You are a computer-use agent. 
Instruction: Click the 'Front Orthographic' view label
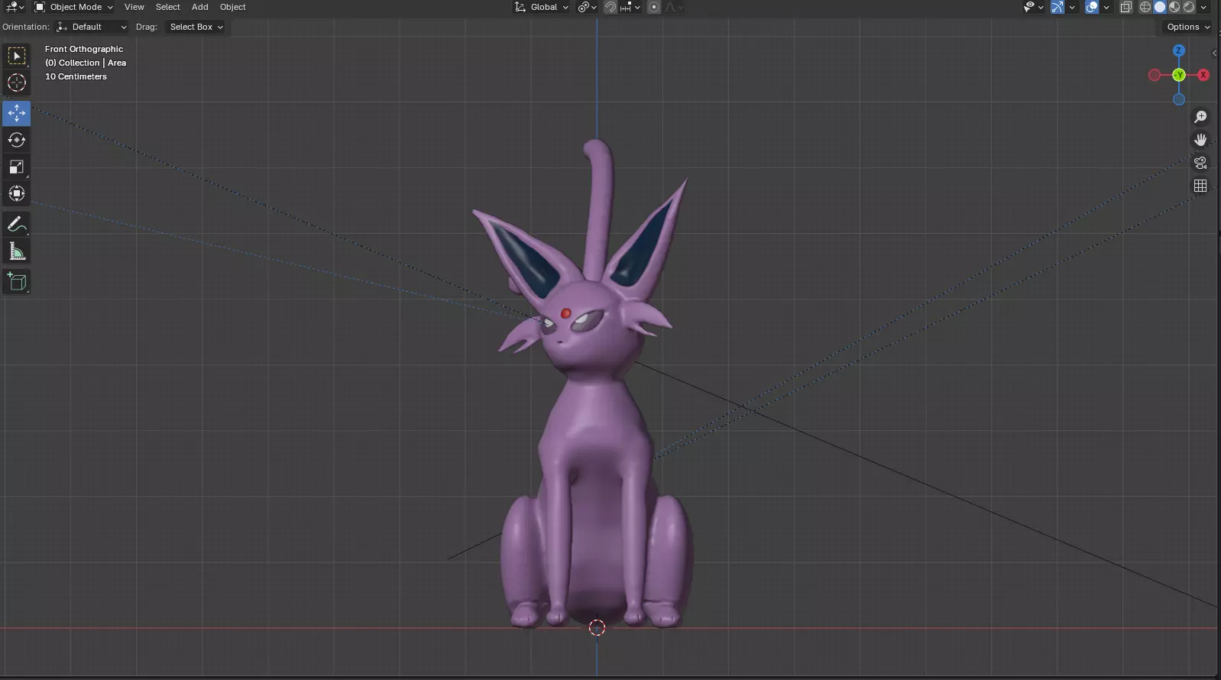click(84, 49)
